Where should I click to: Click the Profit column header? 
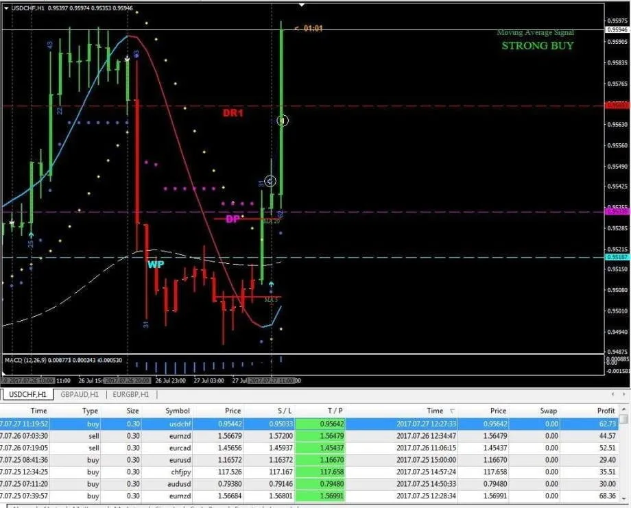coord(605,411)
